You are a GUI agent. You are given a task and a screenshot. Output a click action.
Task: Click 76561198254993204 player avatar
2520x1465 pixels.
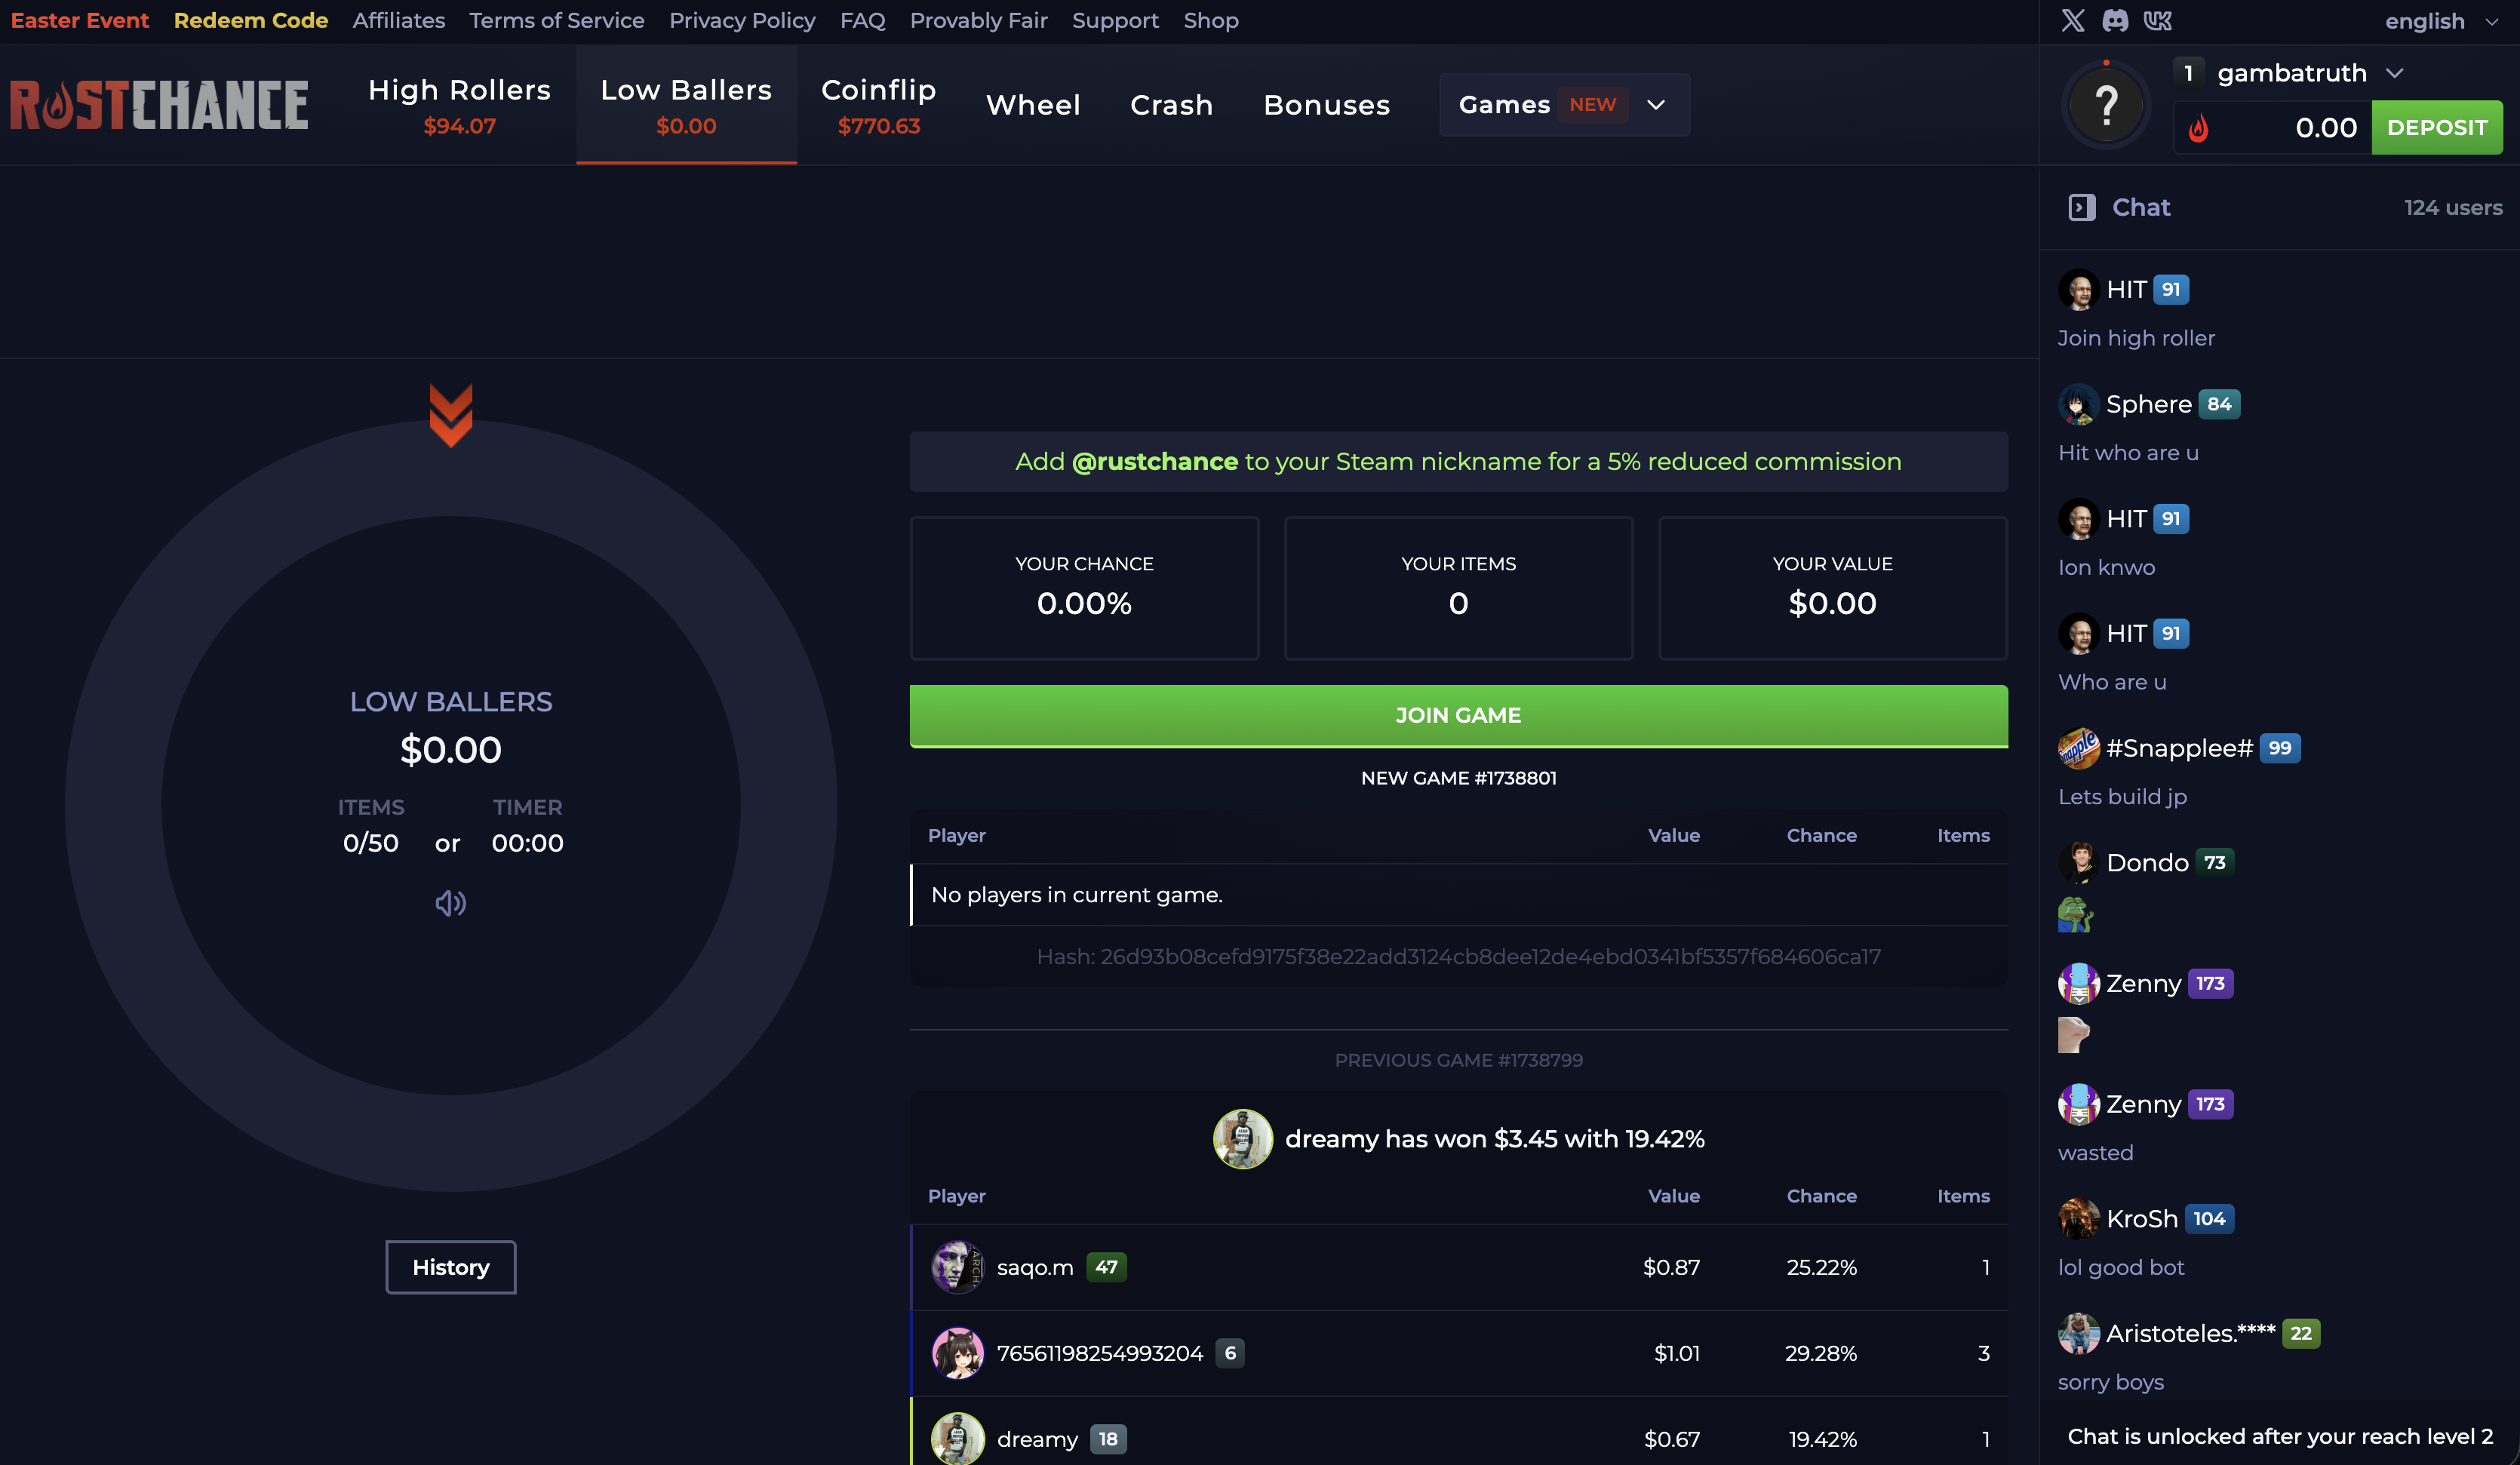[958, 1353]
